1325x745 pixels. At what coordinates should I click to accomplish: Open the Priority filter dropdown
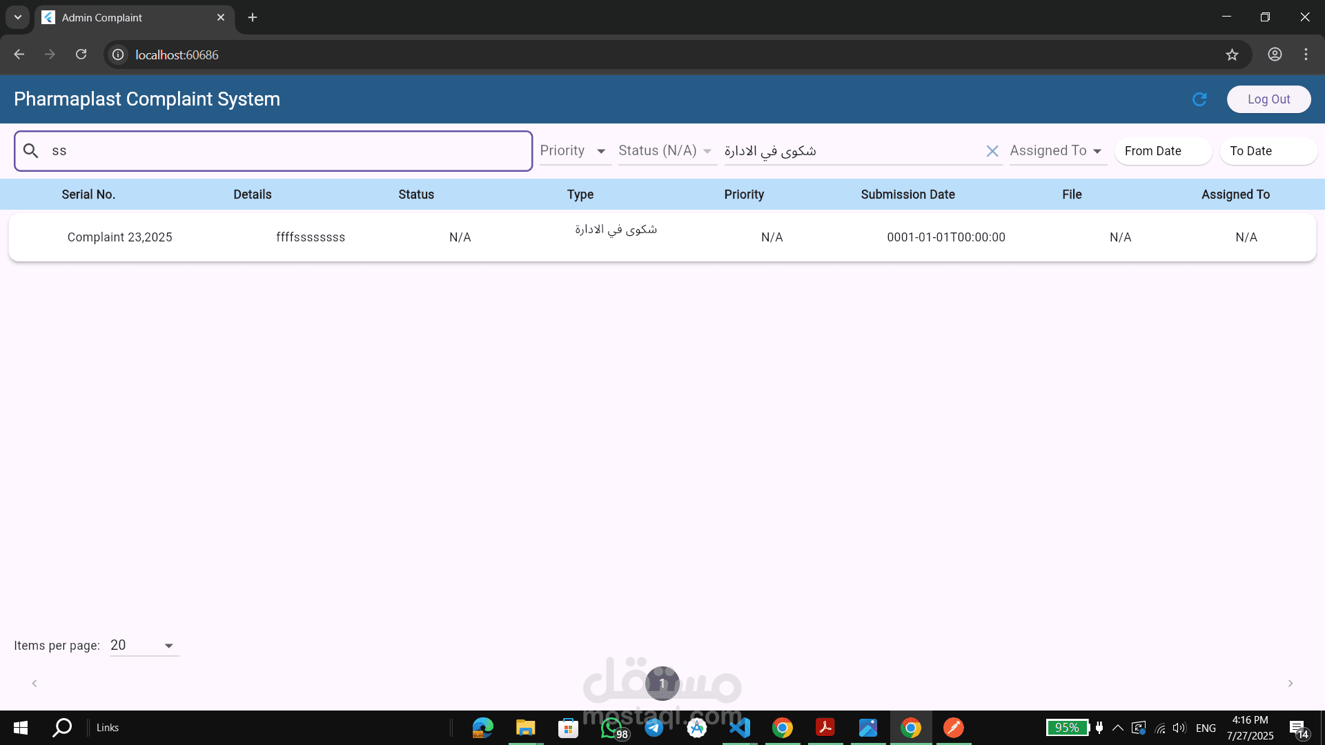575,151
